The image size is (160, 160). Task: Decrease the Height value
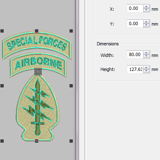click(x=146, y=71)
